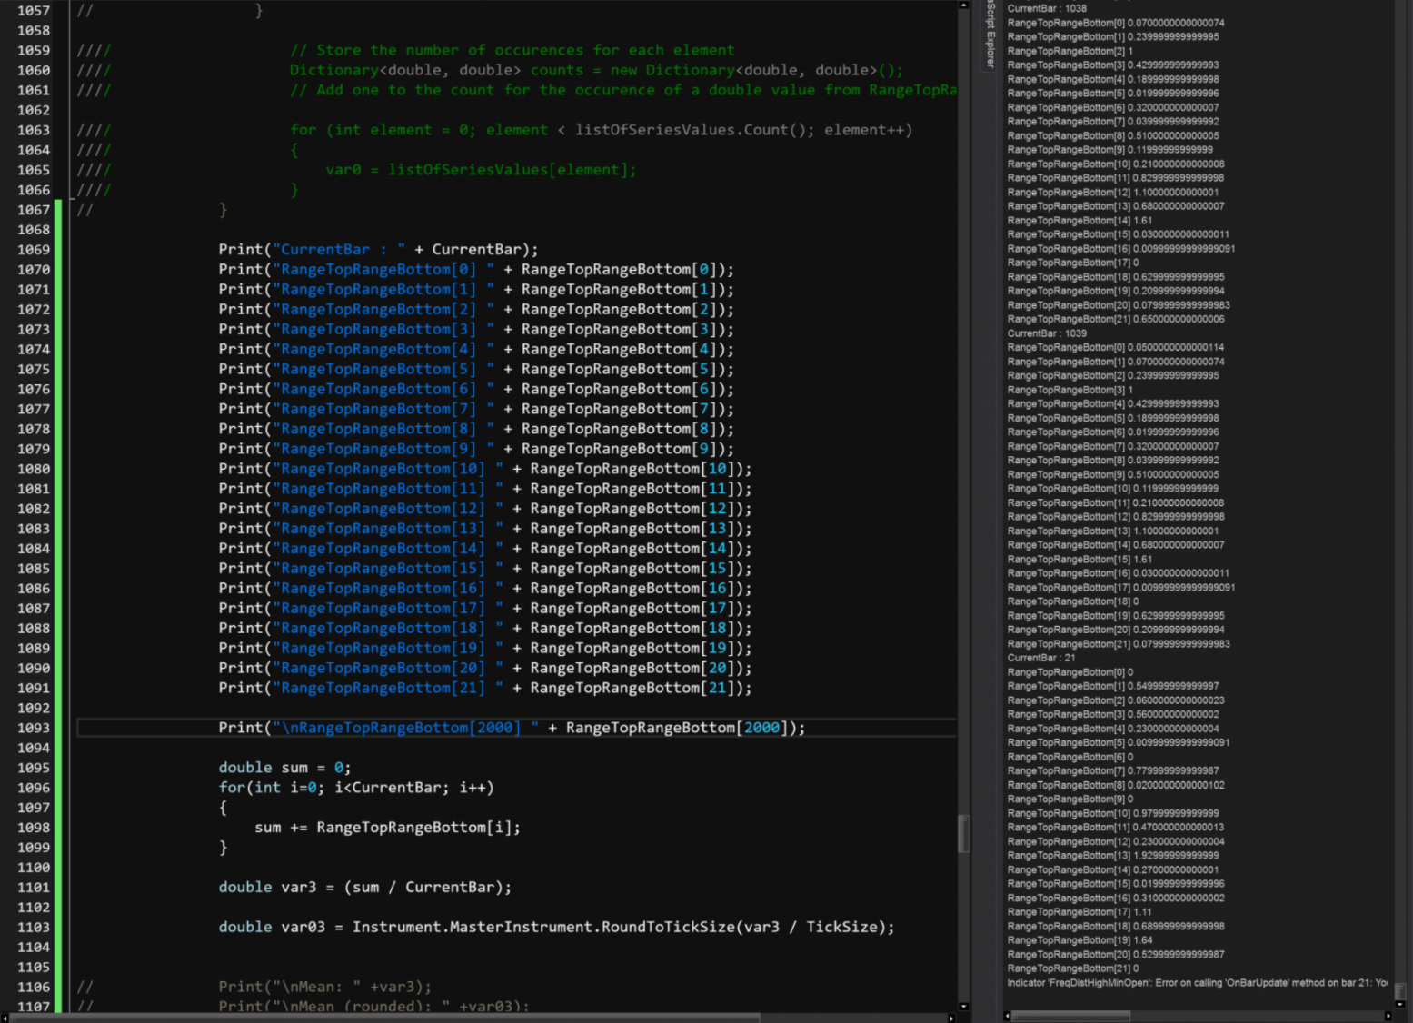This screenshot has width=1413, height=1023.
Task: Click the code editor's vertical scrollbar thumb
Action: (x=963, y=833)
